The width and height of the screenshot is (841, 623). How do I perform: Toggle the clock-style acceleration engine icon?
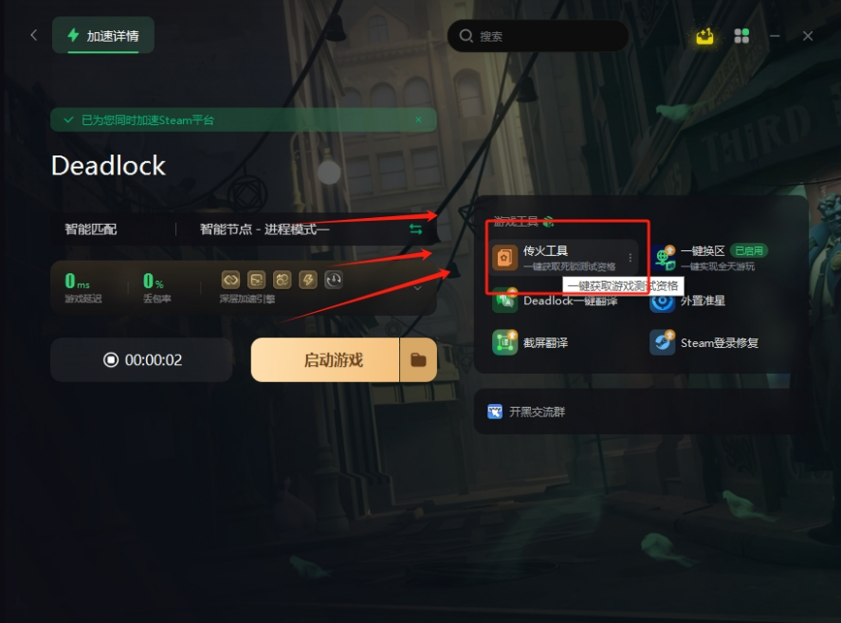(x=334, y=280)
